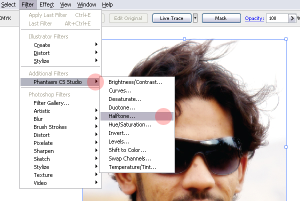This screenshot has width=300, height=201.
Task: Close the open Filter menu
Action: pyautogui.click(x=27, y=4)
